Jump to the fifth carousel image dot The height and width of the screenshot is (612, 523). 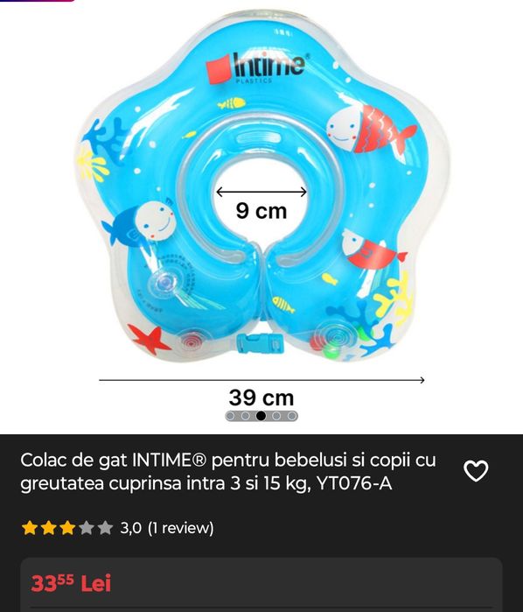click(x=291, y=416)
